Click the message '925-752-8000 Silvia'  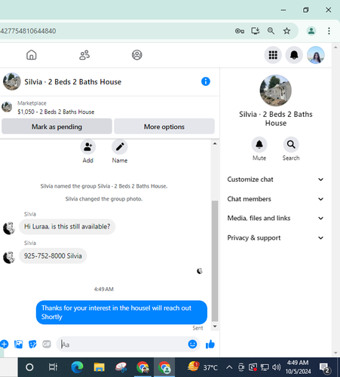(53, 256)
